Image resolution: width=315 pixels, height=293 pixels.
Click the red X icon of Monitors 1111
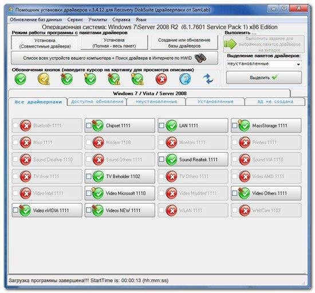pyautogui.click(x=171, y=142)
